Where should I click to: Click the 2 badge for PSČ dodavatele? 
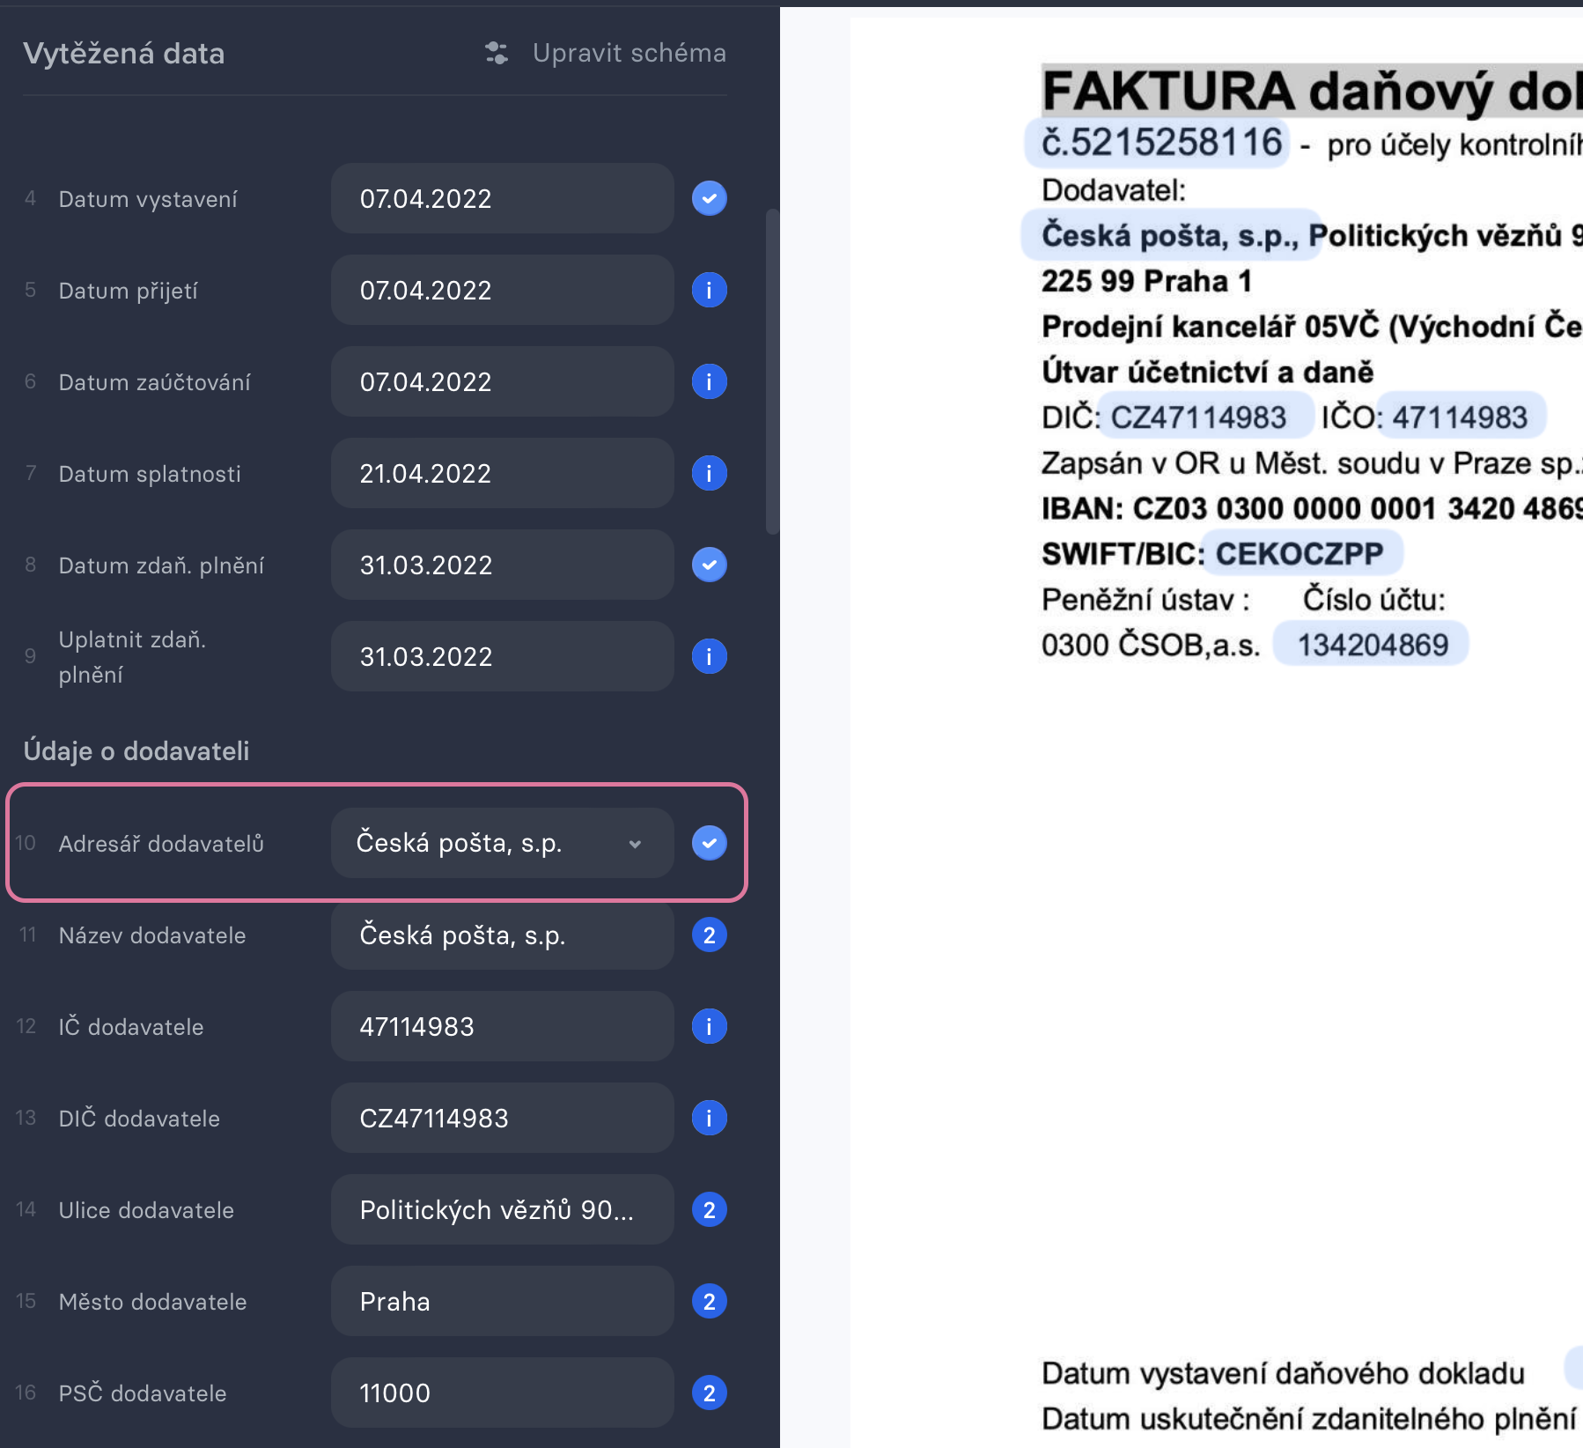709,1393
